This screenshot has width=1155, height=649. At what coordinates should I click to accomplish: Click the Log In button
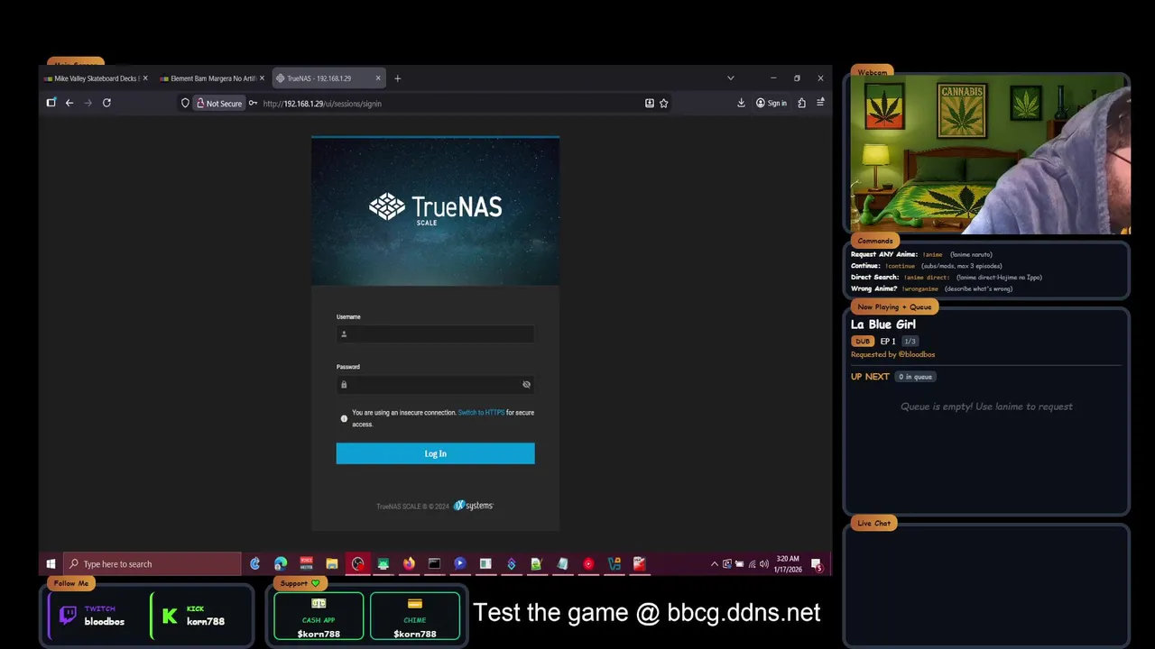(x=435, y=453)
